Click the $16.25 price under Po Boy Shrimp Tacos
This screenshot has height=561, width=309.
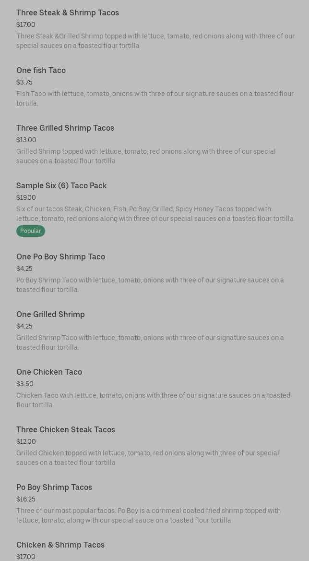point(26,500)
